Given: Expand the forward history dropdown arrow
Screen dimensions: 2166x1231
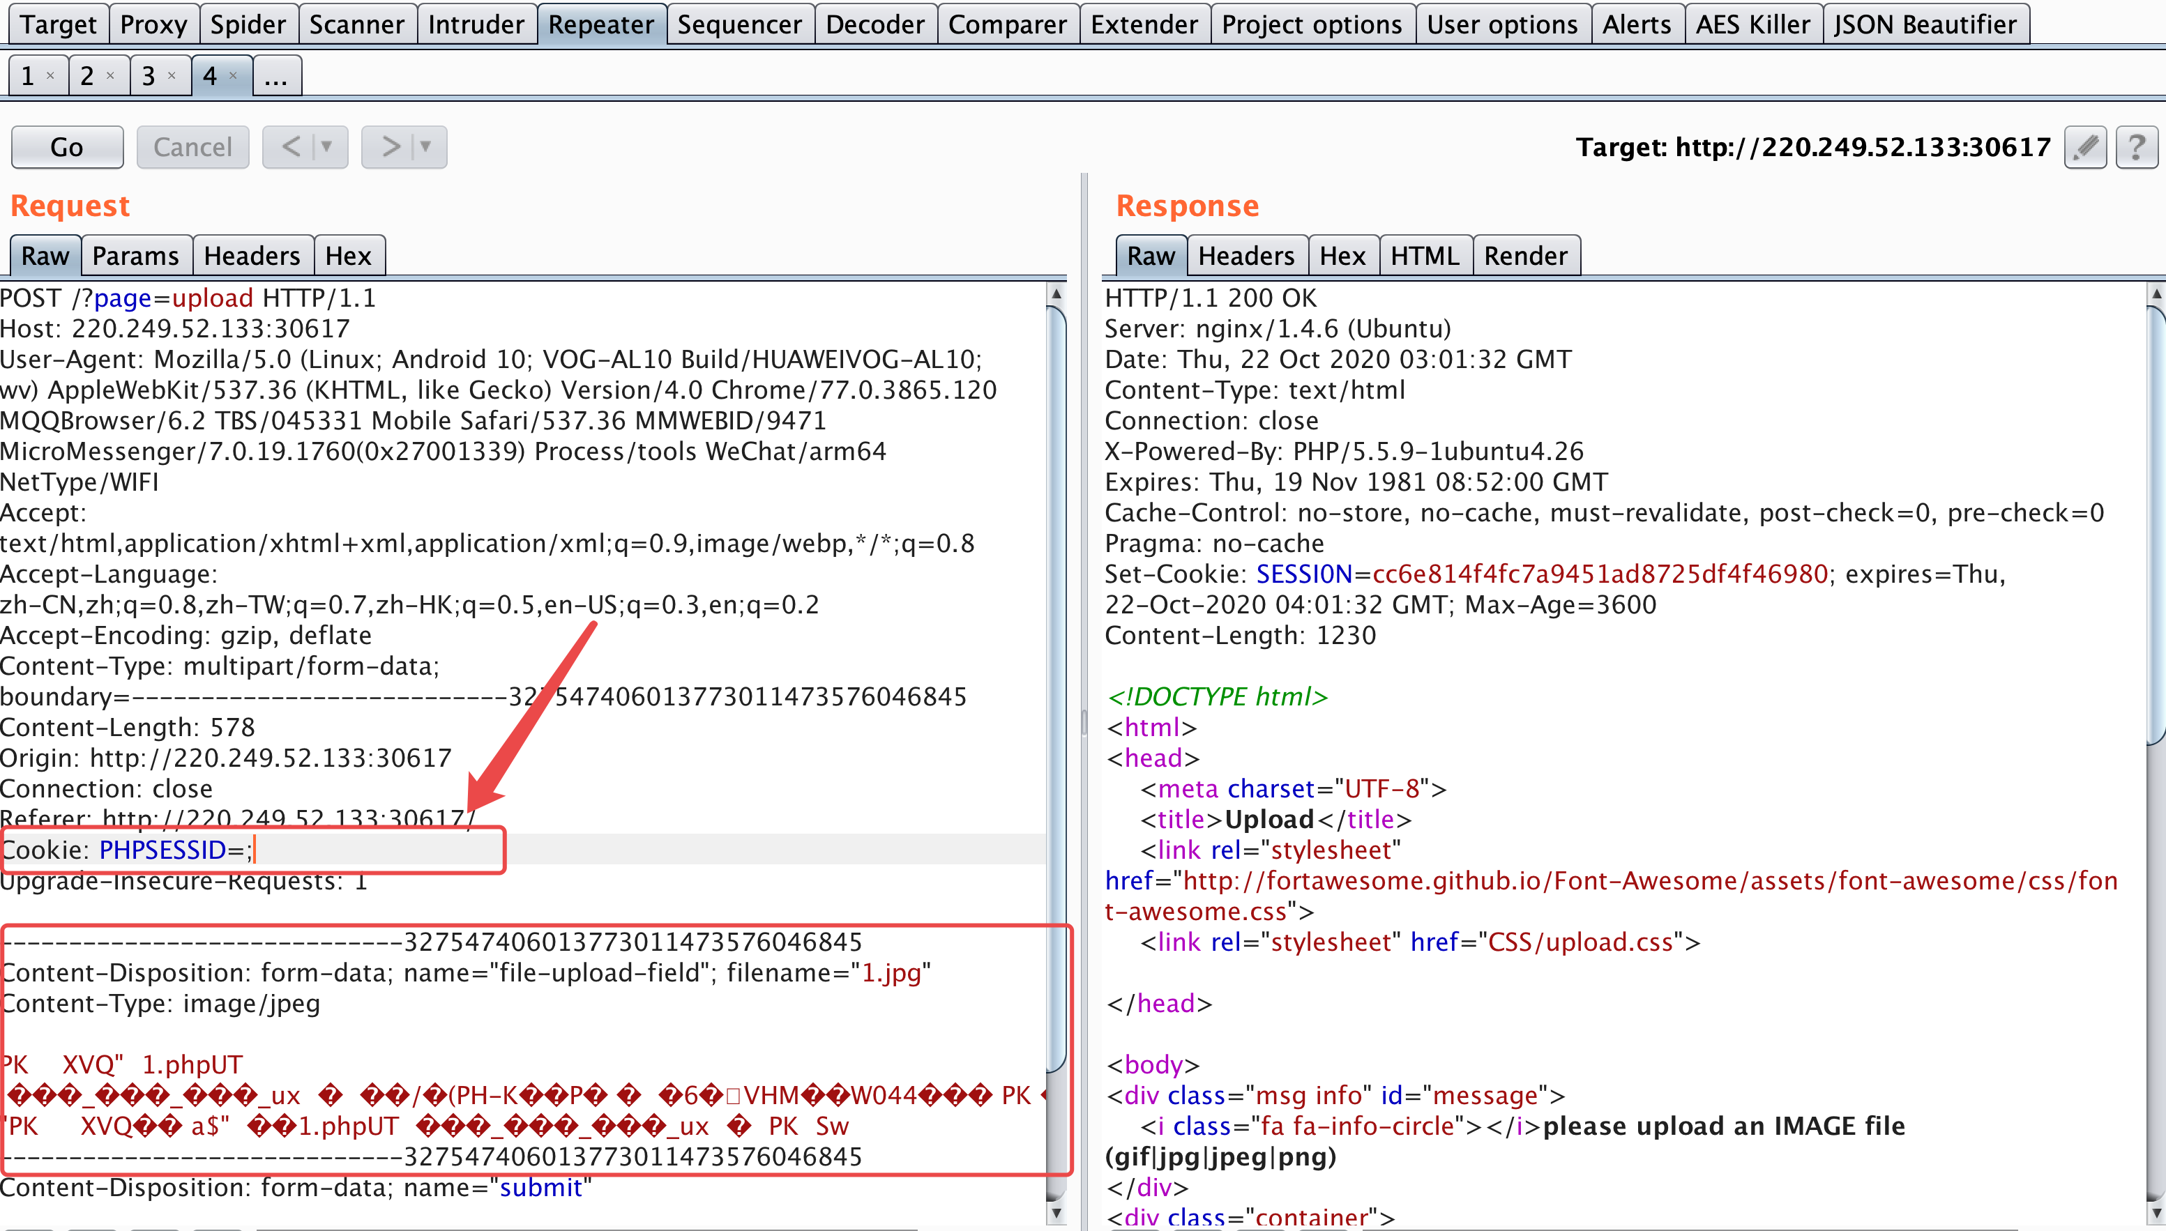Looking at the screenshot, I should tap(426, 147).
